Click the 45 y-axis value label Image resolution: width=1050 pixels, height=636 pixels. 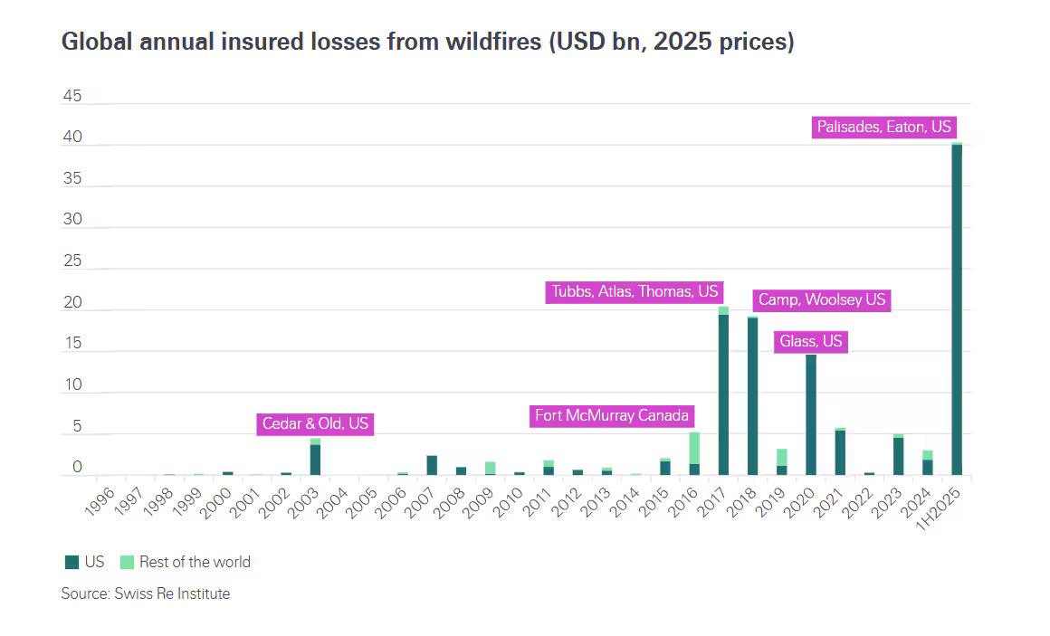point(72,96)
